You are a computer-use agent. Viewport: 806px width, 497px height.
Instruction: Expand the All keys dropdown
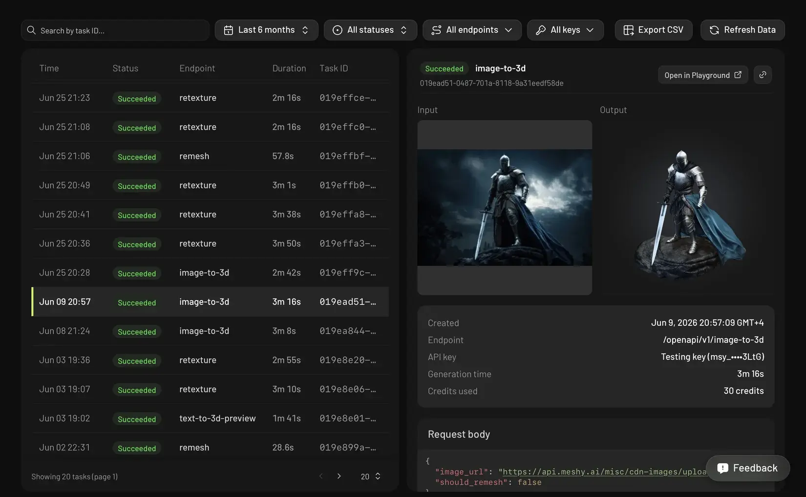pos(565,30)
